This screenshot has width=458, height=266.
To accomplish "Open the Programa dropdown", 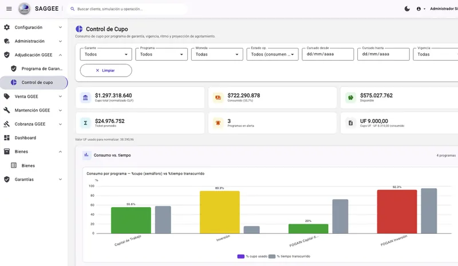I will (161, 54).
